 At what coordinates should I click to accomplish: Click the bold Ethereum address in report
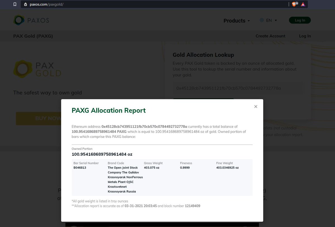coord(144,126)
